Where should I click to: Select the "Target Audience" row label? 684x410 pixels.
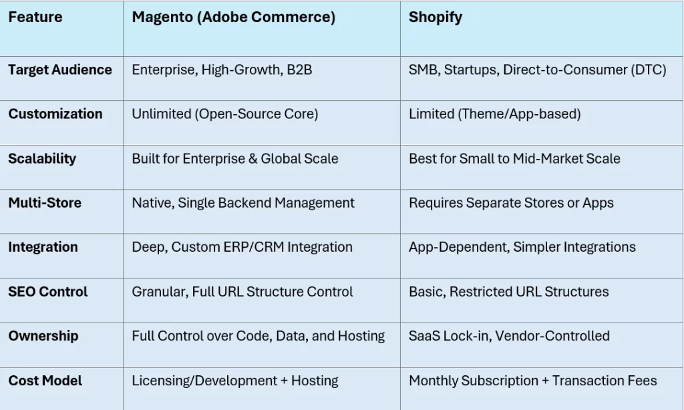click(60, 70)
